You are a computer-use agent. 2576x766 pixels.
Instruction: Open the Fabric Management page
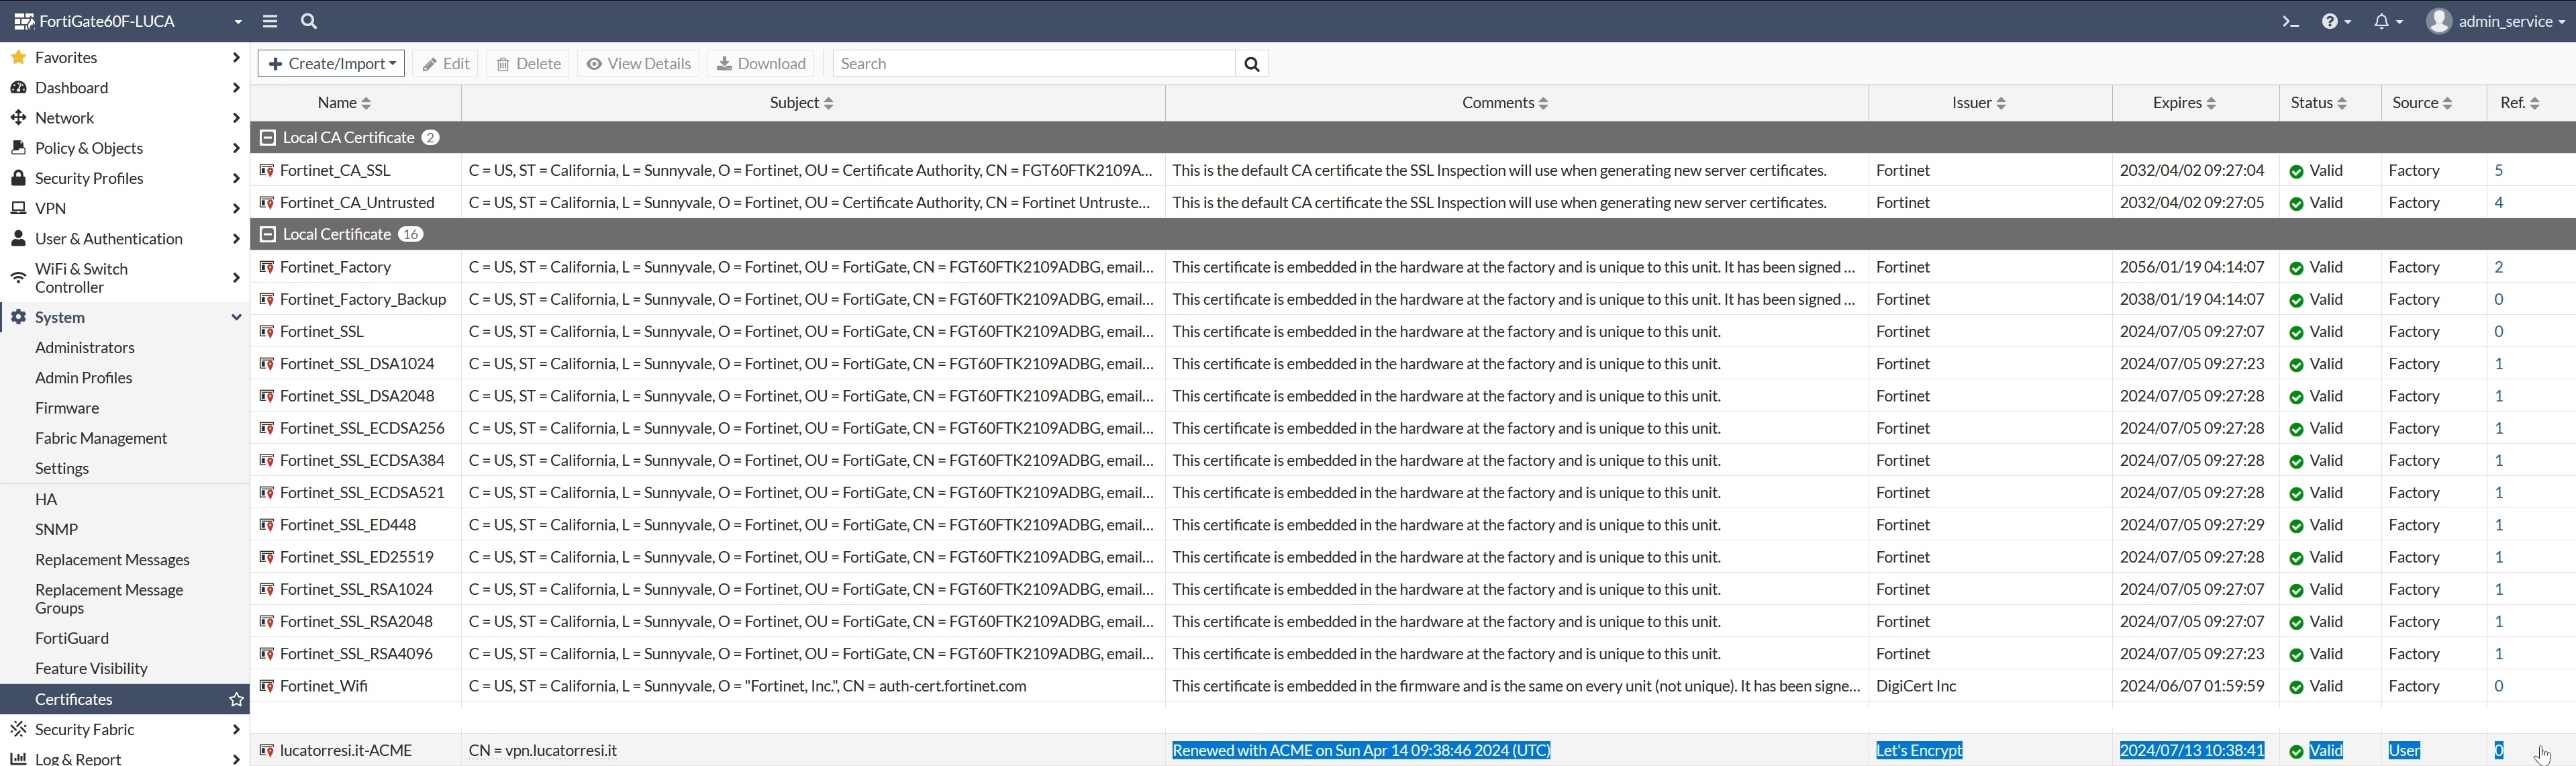tap(101, 438)
